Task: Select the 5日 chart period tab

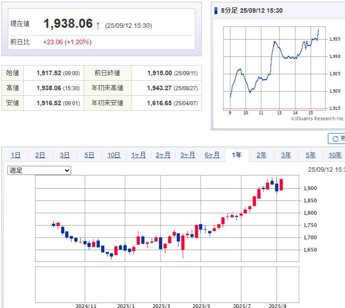Action: (89, 155)
